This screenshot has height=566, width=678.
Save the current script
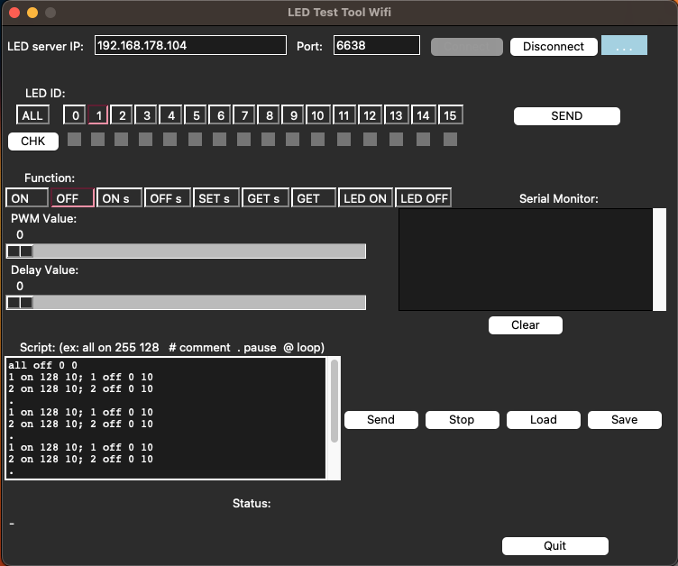(624, 419)
